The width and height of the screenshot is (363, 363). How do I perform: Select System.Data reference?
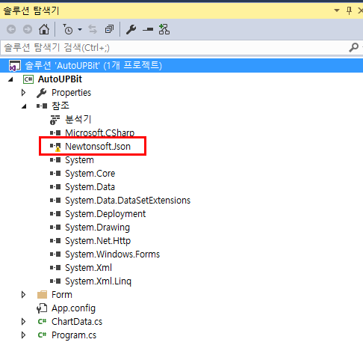tap(90, 187)
